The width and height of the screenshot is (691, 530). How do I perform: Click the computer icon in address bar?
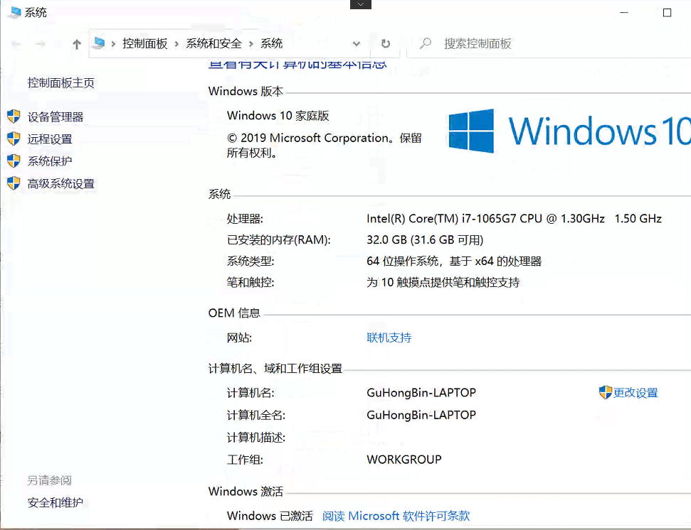tap(99, 43)
